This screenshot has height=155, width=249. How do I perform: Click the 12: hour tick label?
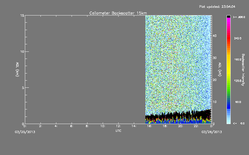pyautogui.click(x=118, y=126)
